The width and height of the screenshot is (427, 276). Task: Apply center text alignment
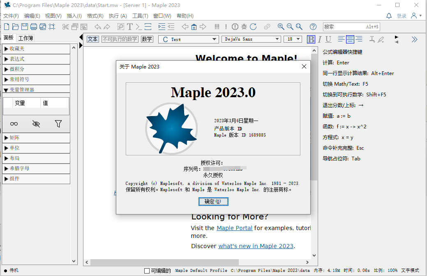click(350, 39)
